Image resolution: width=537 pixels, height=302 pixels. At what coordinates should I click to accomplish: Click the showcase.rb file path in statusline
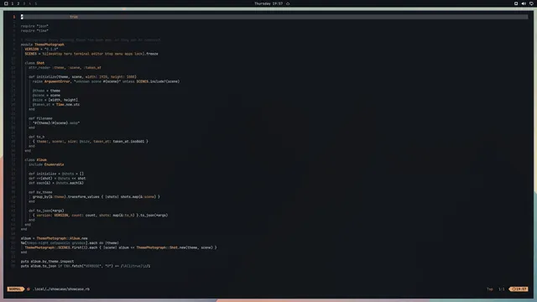pyautogui.click(x=61, y=289)
